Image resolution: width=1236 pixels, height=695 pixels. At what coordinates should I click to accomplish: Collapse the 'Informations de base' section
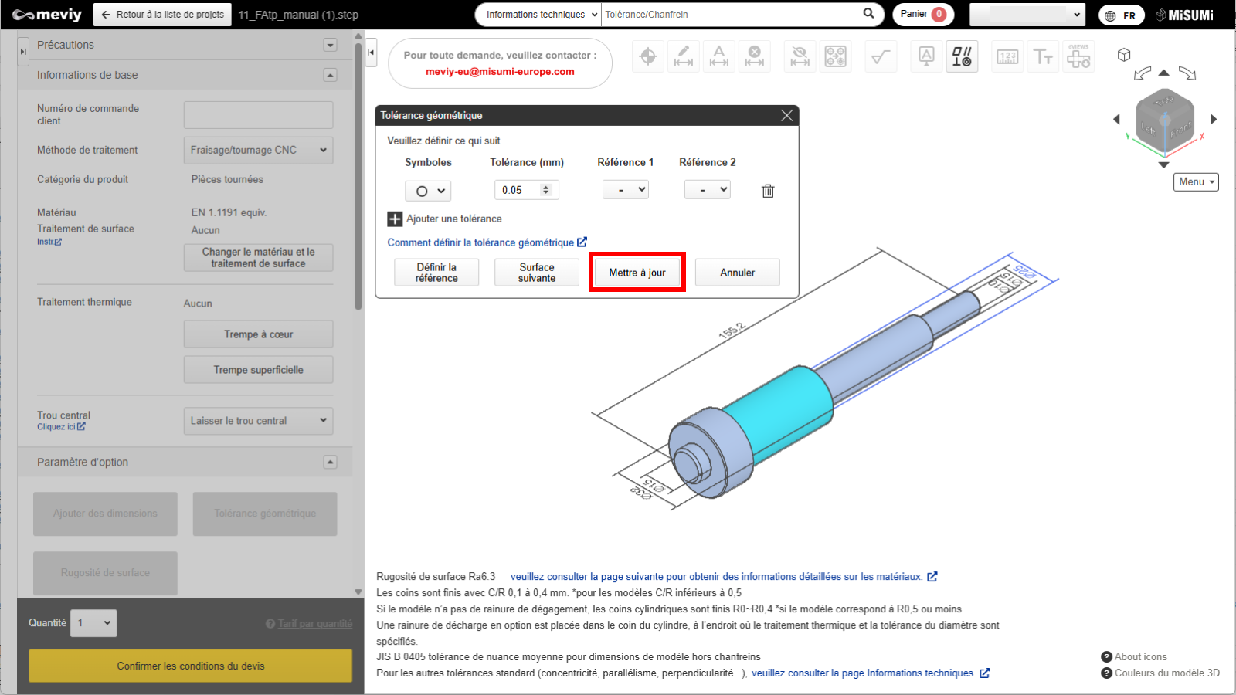point(330,75)
